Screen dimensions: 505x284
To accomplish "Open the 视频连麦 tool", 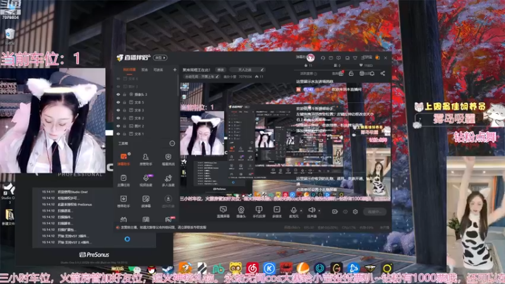I will pyautogui.click(x=146, y=180).
